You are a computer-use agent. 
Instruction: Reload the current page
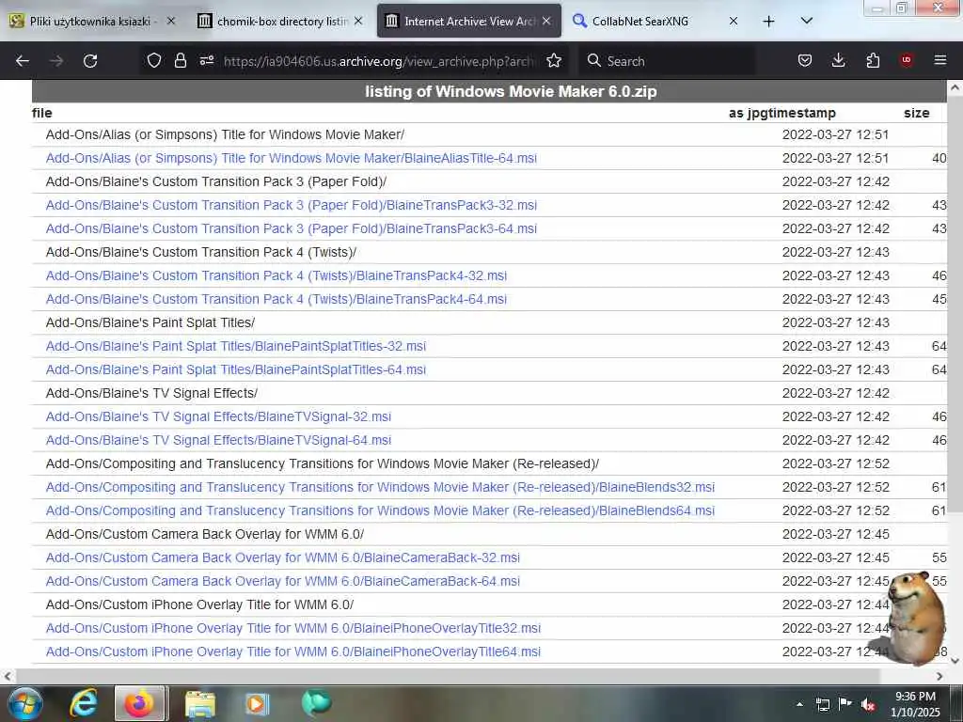coord(90,61)
